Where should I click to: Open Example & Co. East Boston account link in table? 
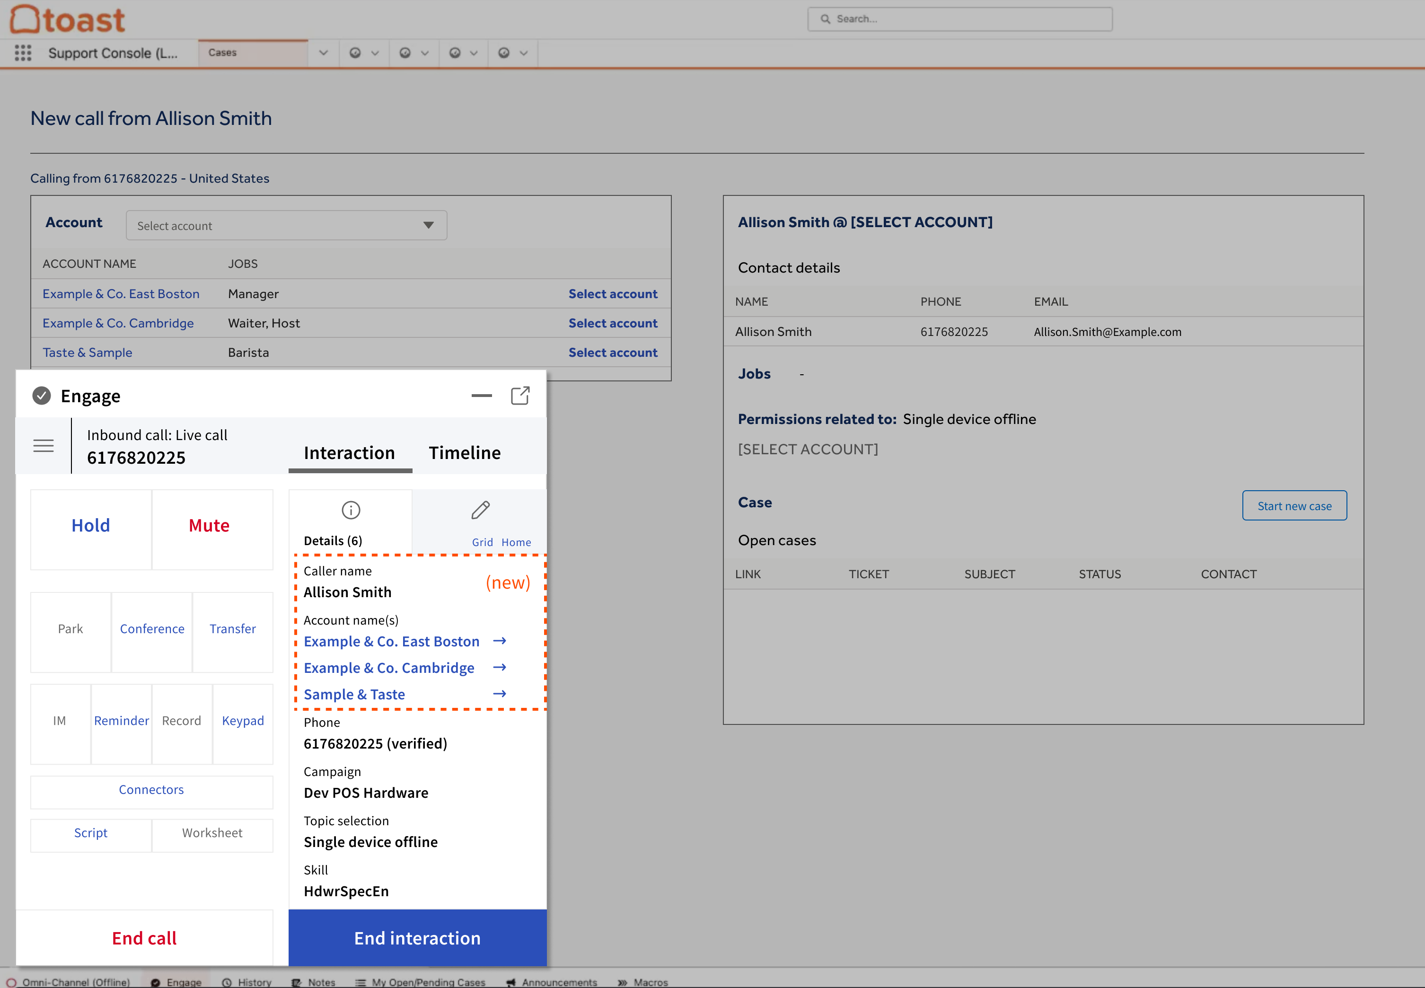coord(121,294)
